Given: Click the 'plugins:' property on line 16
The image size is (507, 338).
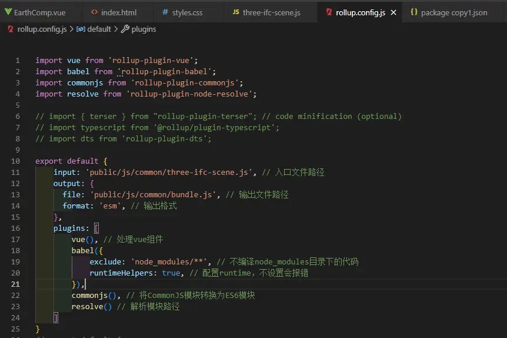Looking at the screenshot, I should click(x=71, y=228).
